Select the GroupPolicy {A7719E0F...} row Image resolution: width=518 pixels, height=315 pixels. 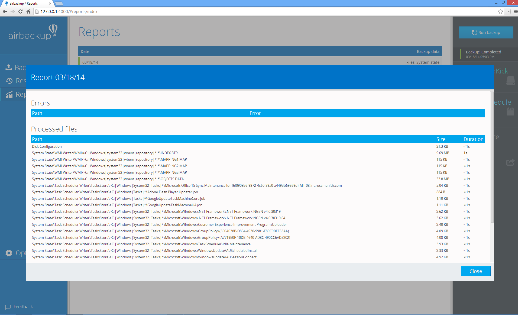258,237
